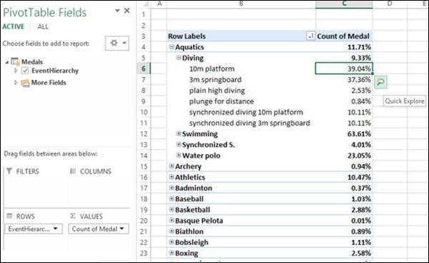Select column C header

344,4
